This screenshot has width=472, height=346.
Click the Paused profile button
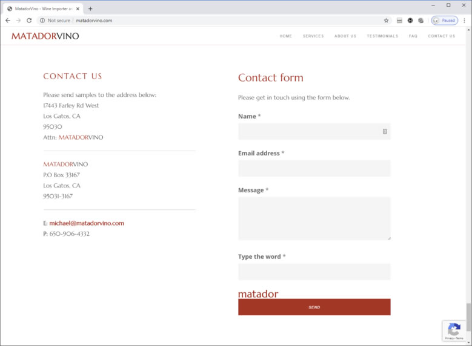(444, 20)
